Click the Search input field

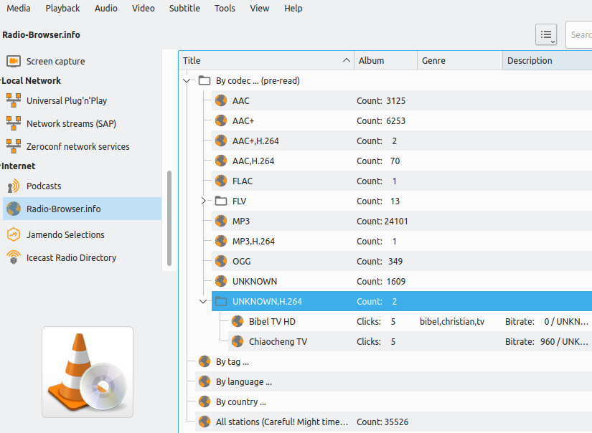click(579, 34)
